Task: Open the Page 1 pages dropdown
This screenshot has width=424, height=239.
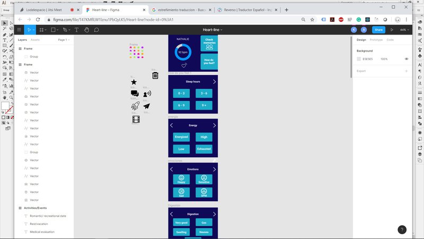Action: coord(63,40)
